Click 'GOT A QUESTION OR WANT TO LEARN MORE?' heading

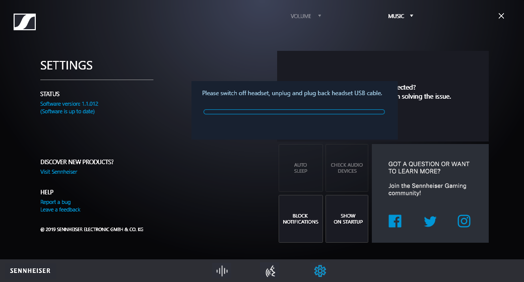(429, 168)
